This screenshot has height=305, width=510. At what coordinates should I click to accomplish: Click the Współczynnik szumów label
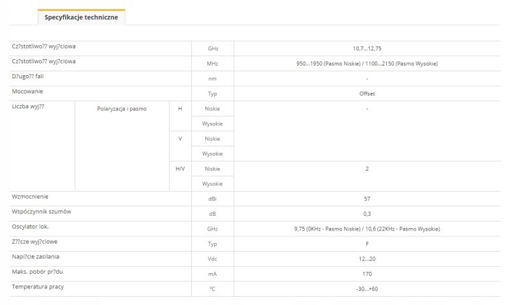(41, 211)
